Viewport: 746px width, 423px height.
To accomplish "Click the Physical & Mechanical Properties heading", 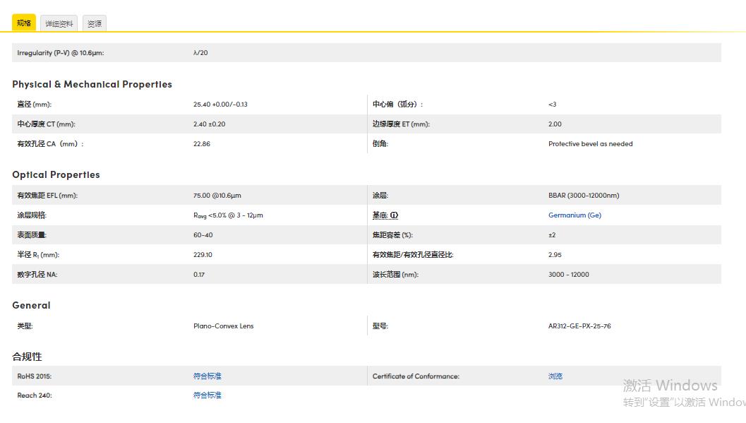I will pyautogui.click(x=92, y=84).
